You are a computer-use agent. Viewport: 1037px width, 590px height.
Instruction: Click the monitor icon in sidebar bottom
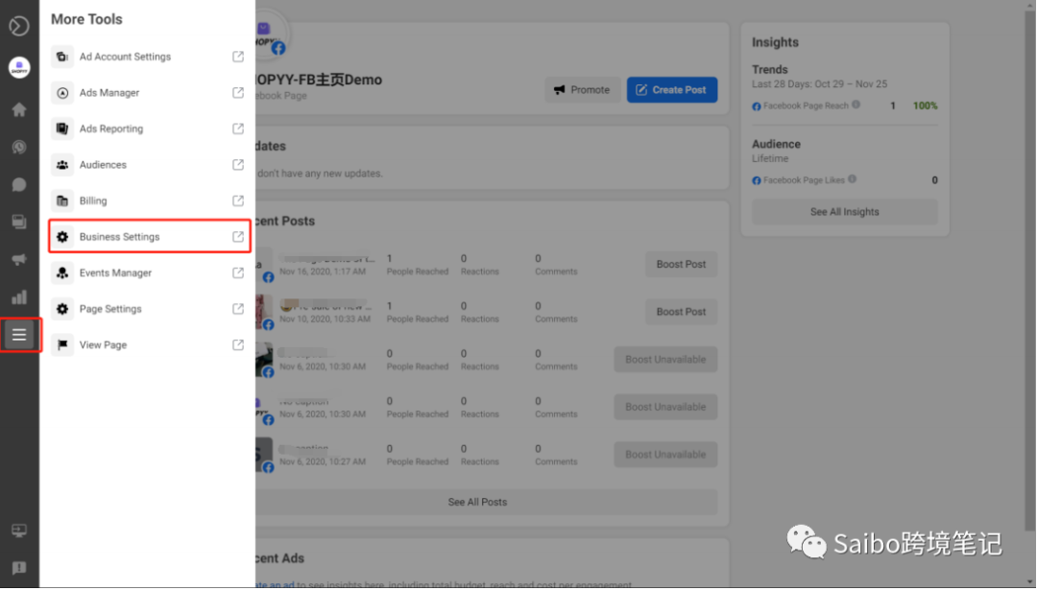pos(19,531)
